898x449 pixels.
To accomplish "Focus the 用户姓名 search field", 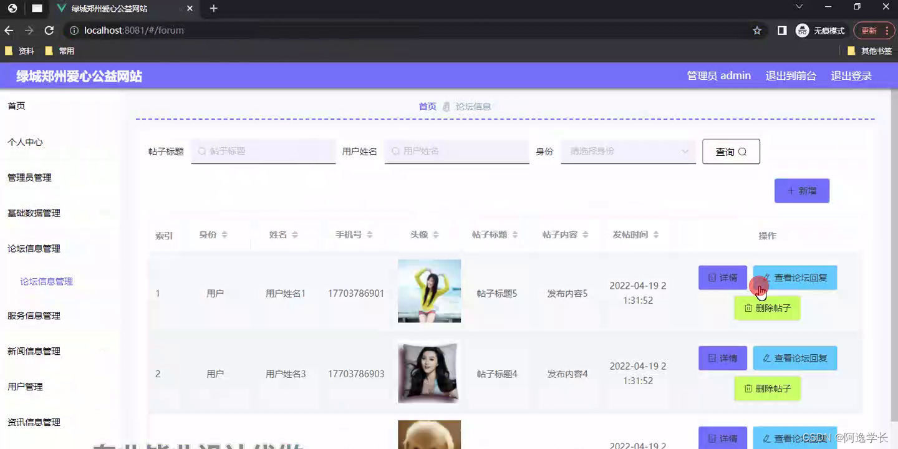I will 456,151.
